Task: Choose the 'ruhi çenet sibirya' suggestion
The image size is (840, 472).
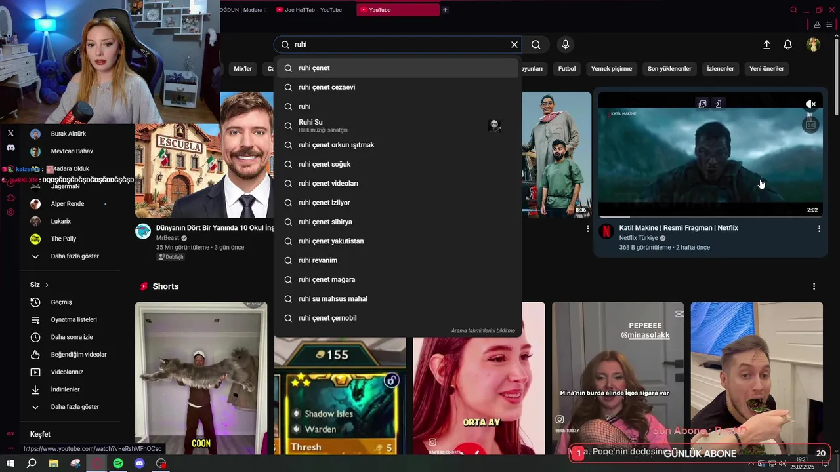Action: point(398,222)
